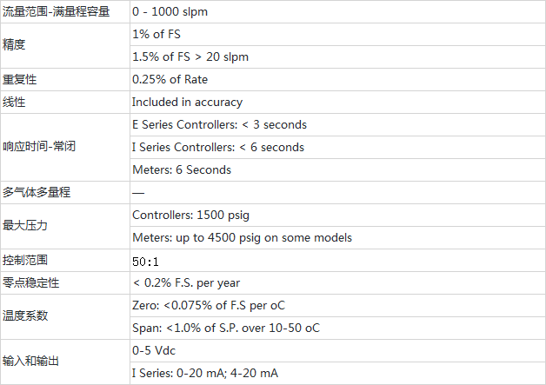Image resolution: width=546 pixels, height=385 pixels.
Task: Select the E Series Controllers response time
Action: tap(219, 124)
